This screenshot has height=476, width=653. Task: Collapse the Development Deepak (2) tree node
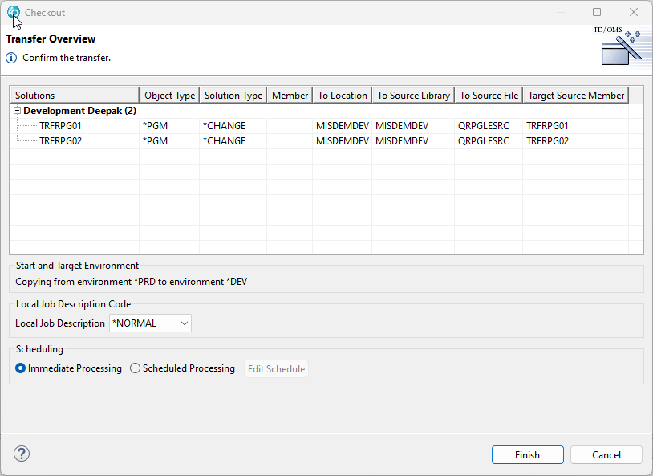pyautogui.click(x=17, y=111)
